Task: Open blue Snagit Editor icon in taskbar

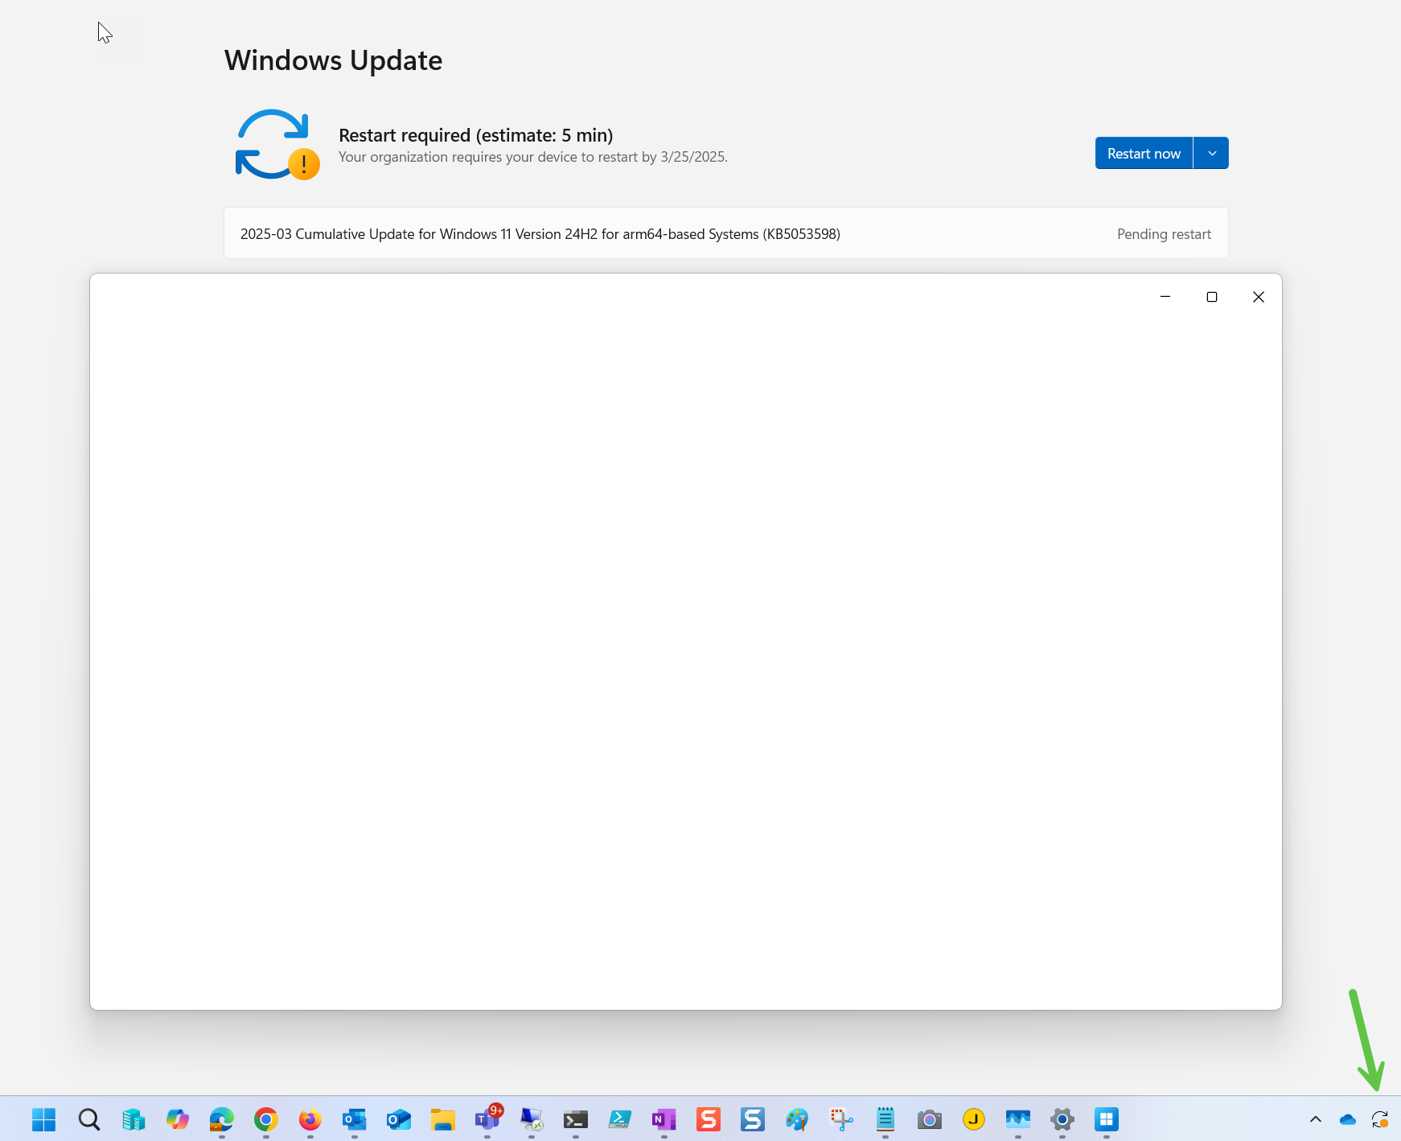Action: (753, 1119)
